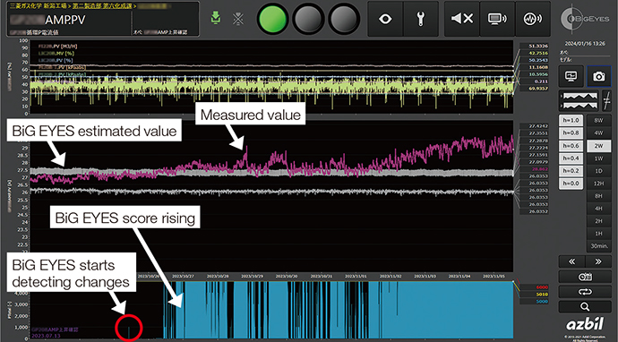Click the 50.3543 value label
The width and height of the screenshot is (618, 342).
(x=534, y=60)
